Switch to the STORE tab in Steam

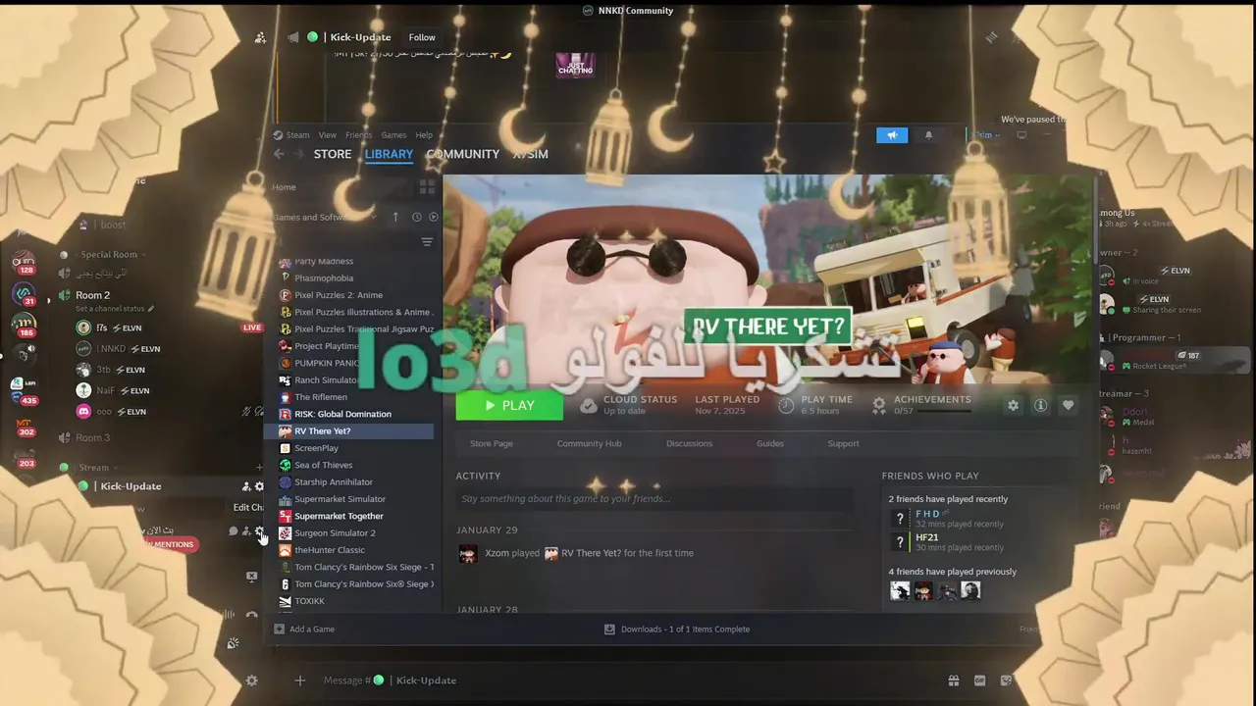point(333,154)
